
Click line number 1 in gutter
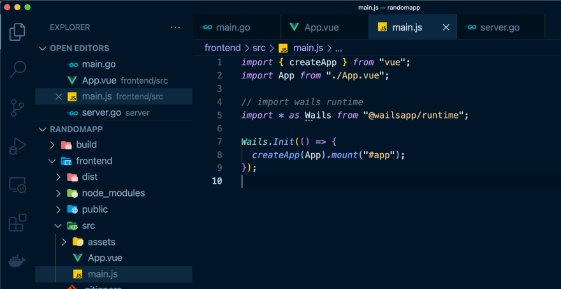coord(219,63)
